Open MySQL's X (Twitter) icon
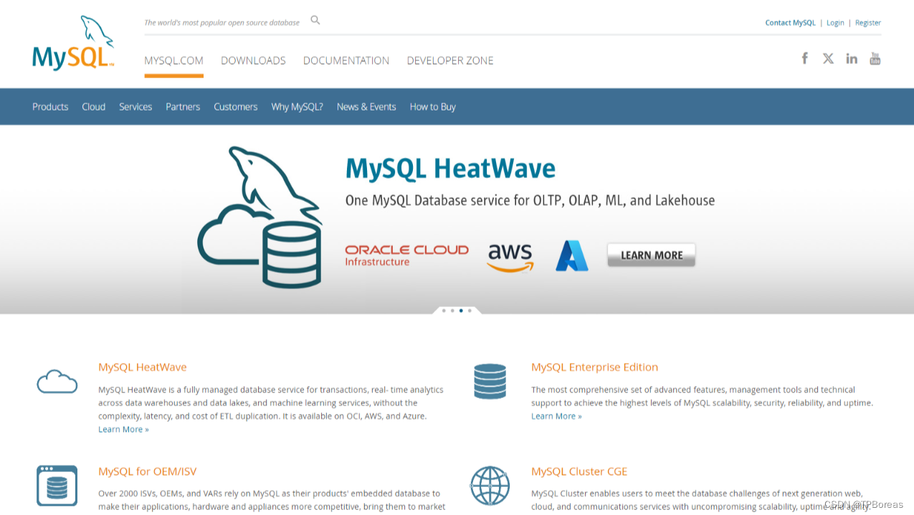 tap(828, 58)
